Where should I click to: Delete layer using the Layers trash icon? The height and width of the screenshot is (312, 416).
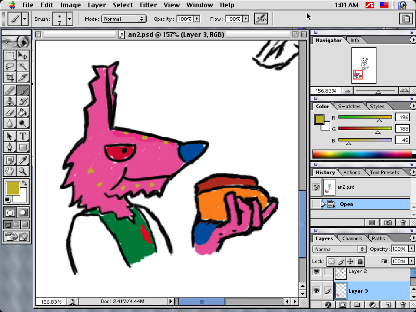tap(402, 305)
